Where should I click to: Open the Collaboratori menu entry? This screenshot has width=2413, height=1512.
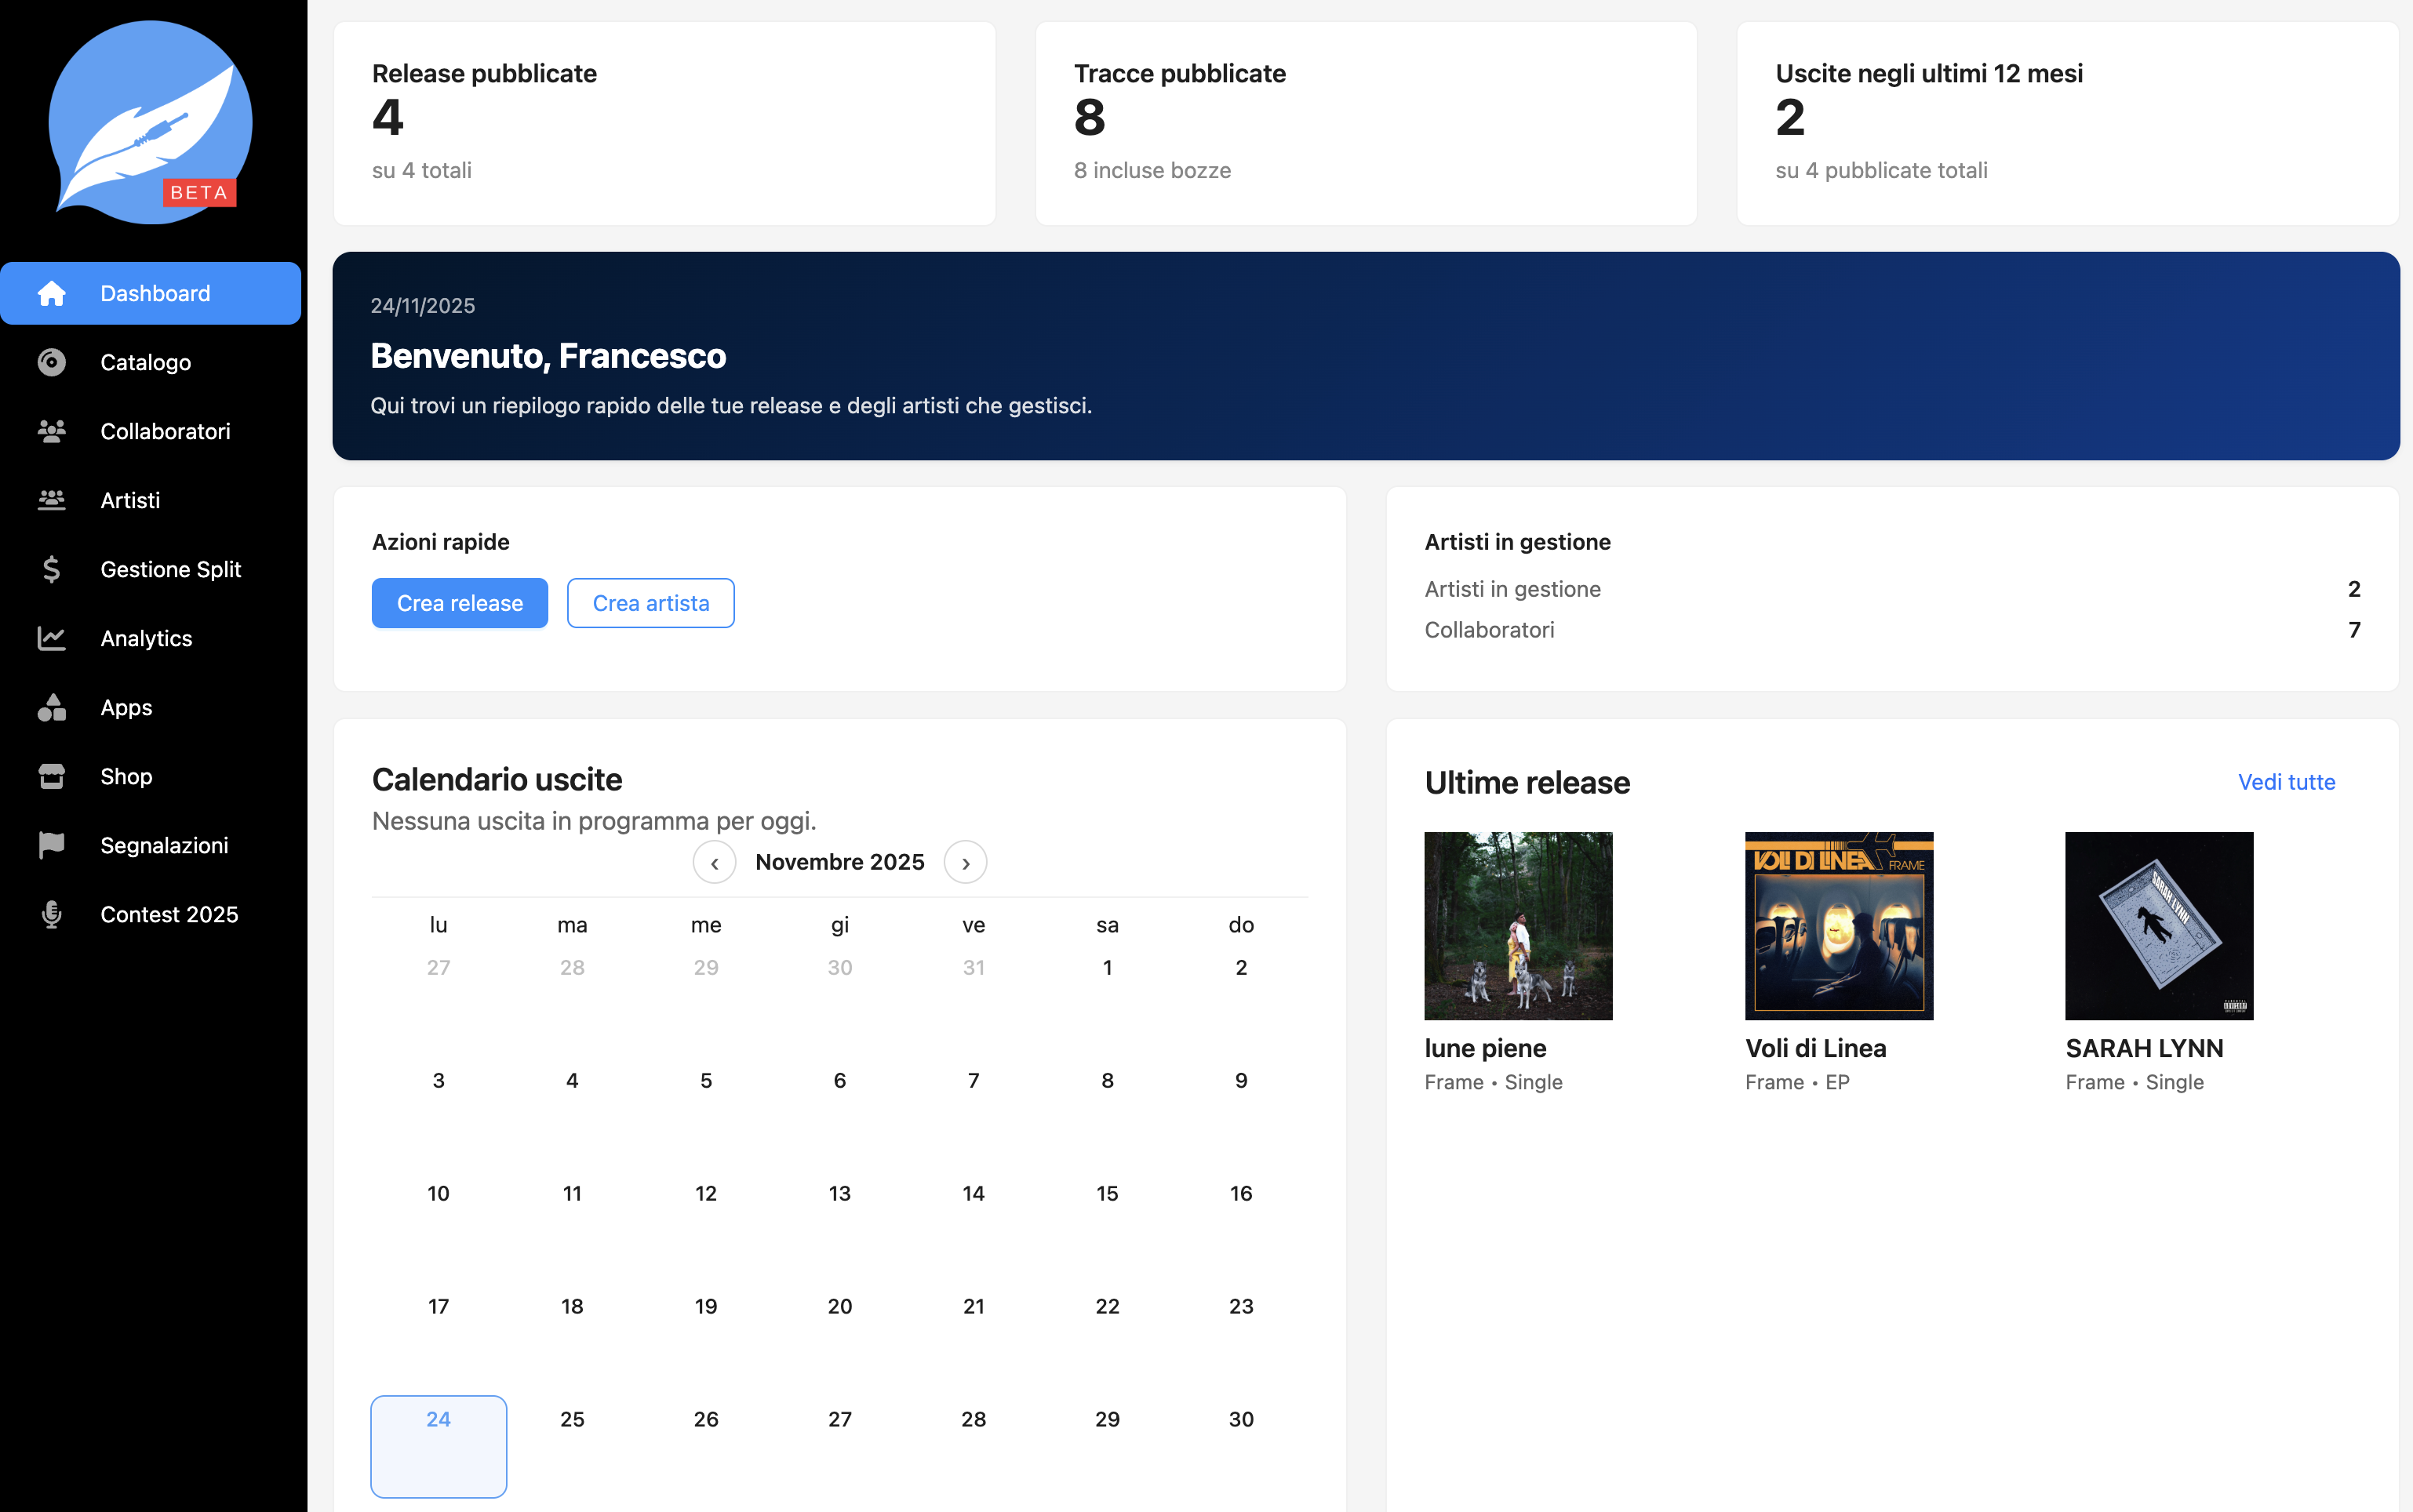pyautogui.click(x=165, y=431)
